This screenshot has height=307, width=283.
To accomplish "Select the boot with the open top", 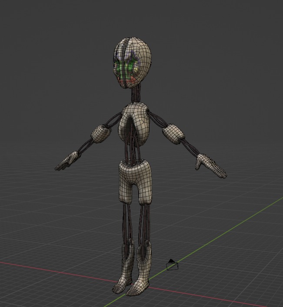I will tap(139, 269).
